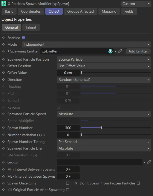Adjust the Number Variation slider
The image size is (153, 196).
click(x=116, y=135)
